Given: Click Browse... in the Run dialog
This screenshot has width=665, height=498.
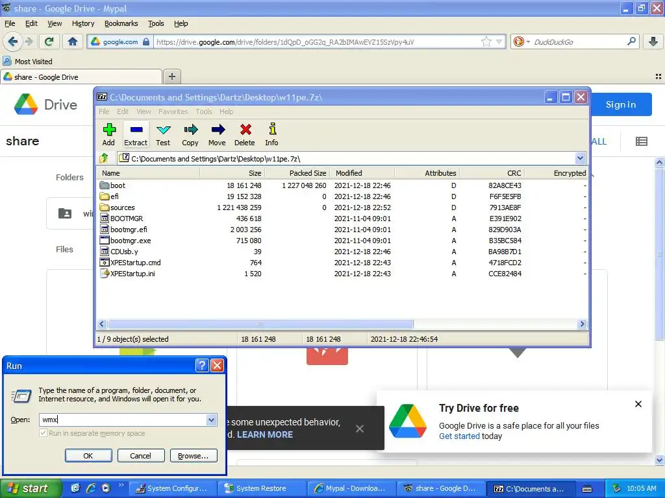Looking at the screenshot, I should click(x=194, y=456).
